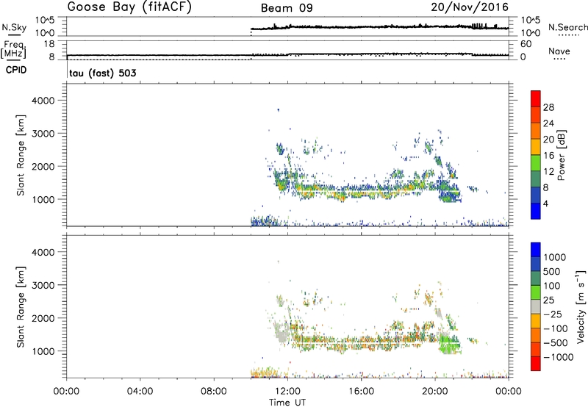Click the '04:00' time axis label

click(x=140, y=392)
